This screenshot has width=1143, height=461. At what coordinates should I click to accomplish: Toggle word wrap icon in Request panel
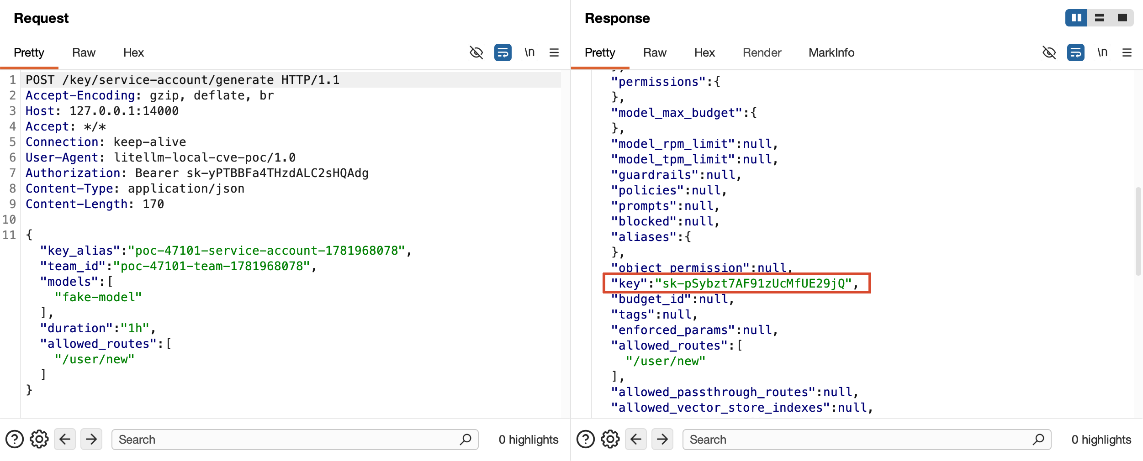[503, 52]
